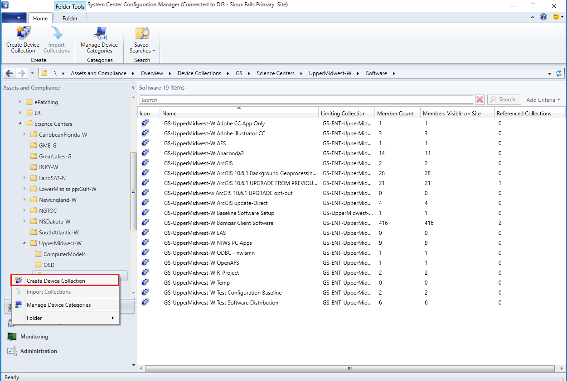Click the Help question mark icon
Viewport: 567px width, 381px height.
543,17
